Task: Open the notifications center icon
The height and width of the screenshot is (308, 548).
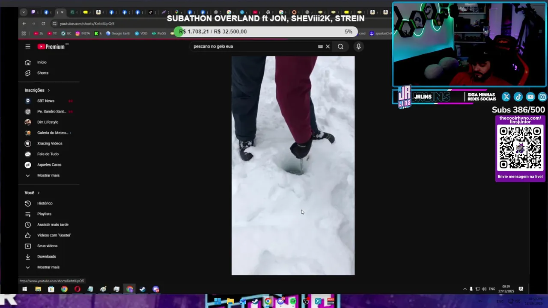Action: coord(521,289)
